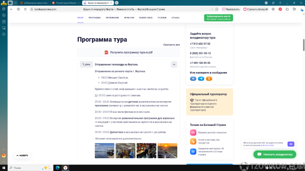Viewport: 305px width, 171px height.
Task: Click the Оплата частями hand icon
Action: tap(193, 141)
